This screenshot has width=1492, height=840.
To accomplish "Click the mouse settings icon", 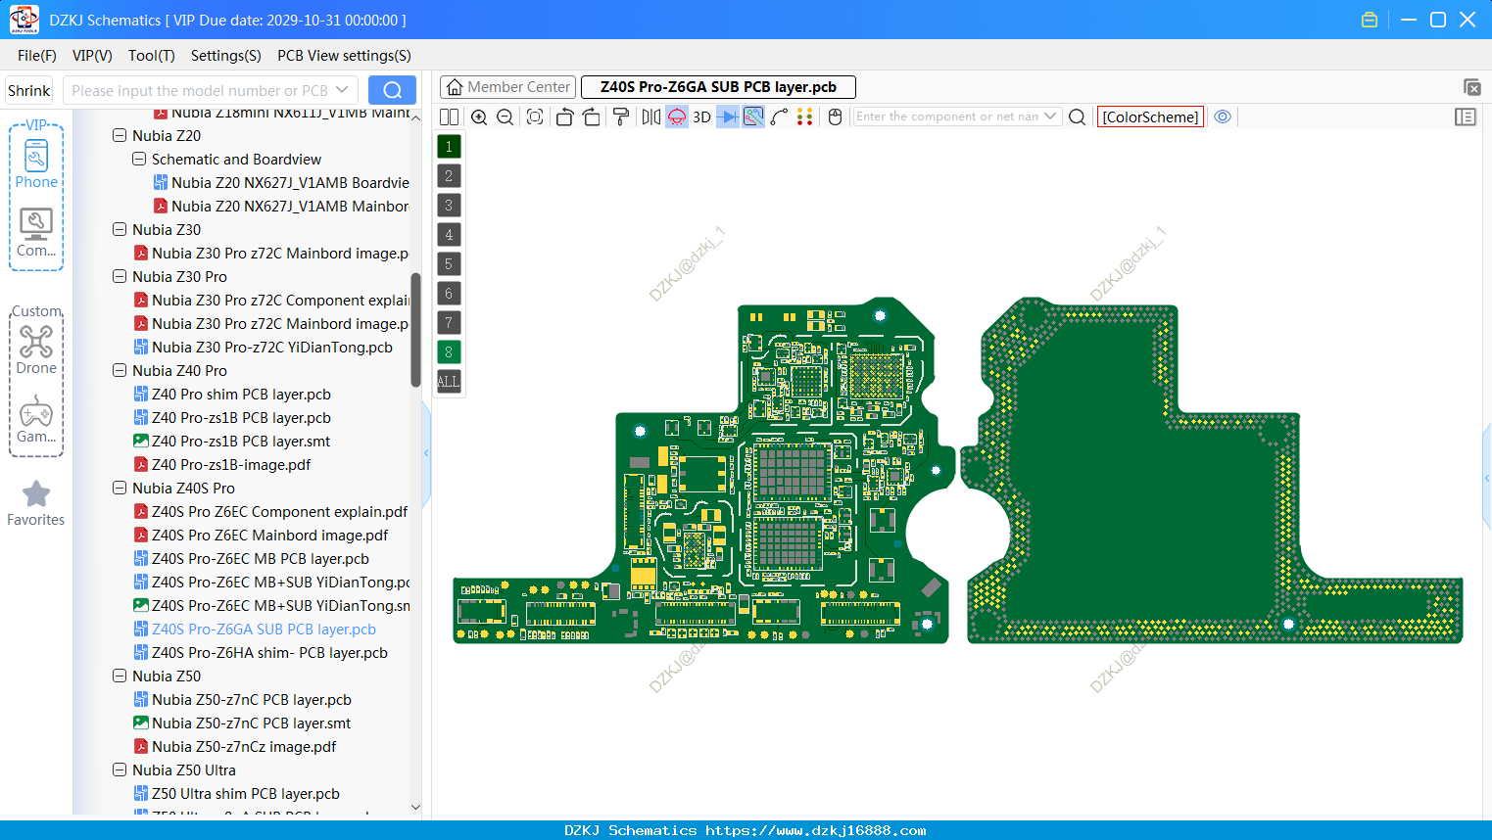I will click(x=835, y=117).
